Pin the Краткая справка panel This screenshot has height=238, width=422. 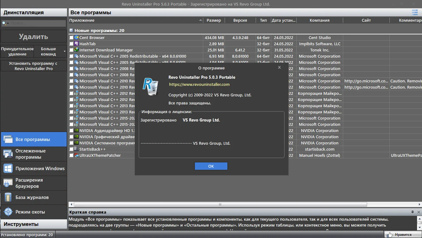412,212
